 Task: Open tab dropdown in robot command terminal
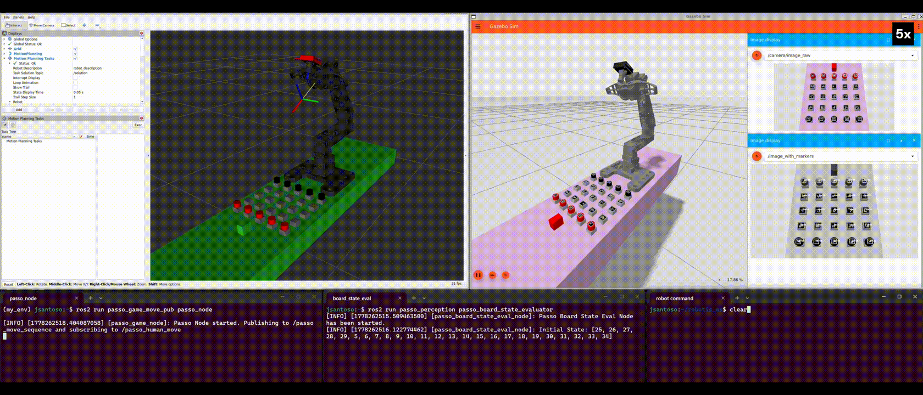tap(747, 298)
